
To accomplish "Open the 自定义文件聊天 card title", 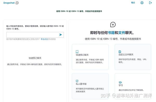I will click(x=126, y=55).
